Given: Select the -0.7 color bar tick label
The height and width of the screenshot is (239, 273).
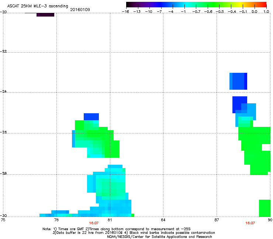Looking at the screenshot, I should [196, 12].
